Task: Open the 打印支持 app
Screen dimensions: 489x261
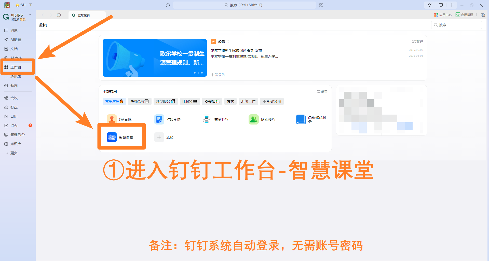Action: pyautogui.click(x=167, y=119)
